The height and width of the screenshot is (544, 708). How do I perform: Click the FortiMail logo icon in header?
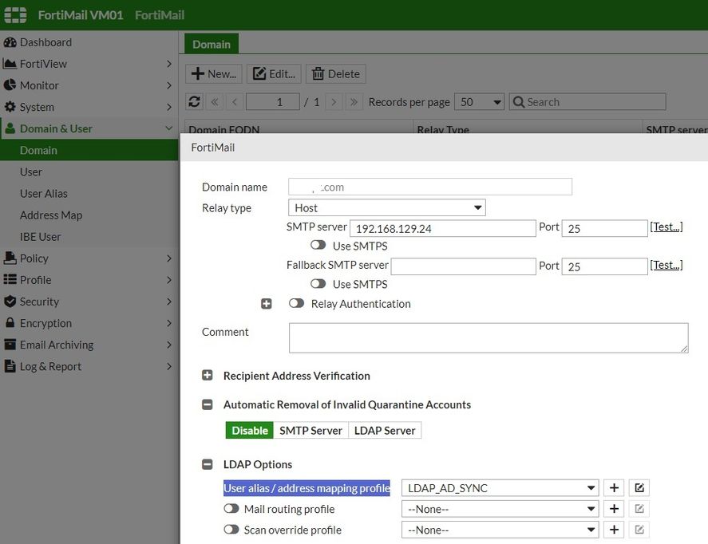16,15
